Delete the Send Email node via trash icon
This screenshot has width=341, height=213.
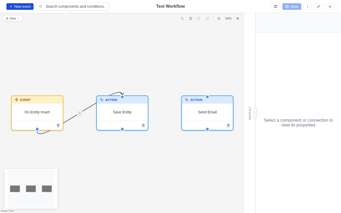tap(228, 125)
